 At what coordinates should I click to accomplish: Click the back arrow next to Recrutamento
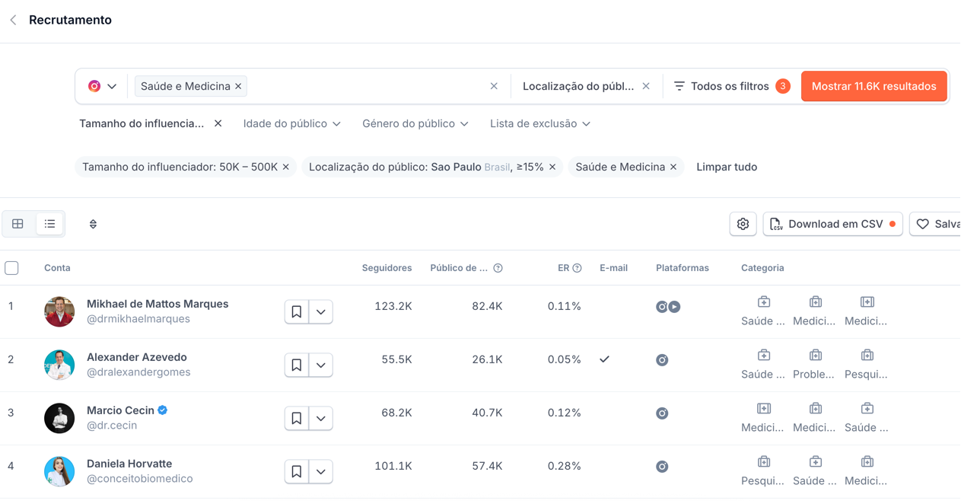point(13,21)
